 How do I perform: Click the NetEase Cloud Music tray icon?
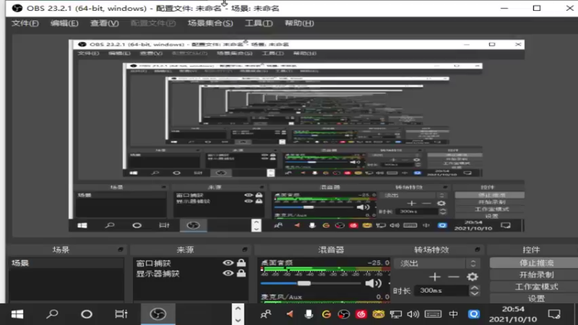(361, 314)
